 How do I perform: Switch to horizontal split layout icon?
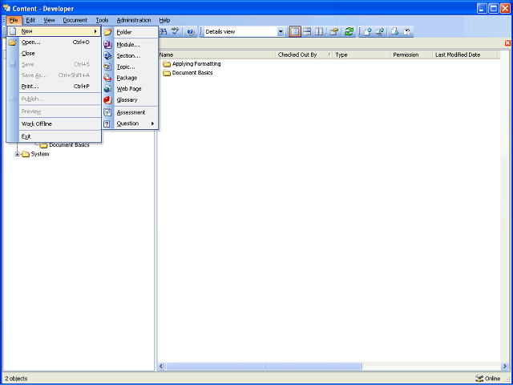point(307,32)
